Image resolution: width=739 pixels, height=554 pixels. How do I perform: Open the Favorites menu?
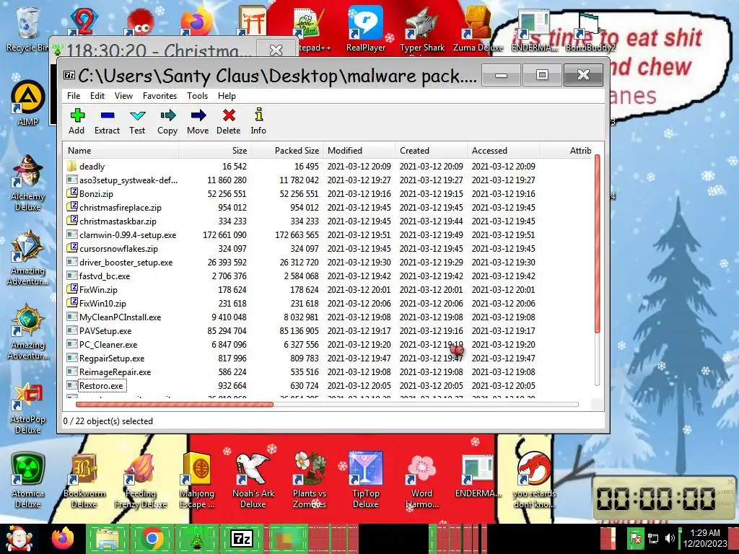point(159,96)
